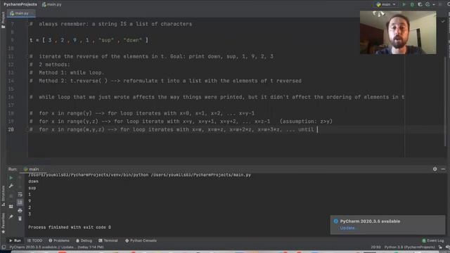Pin the main tab in the Run panel
The width and height of the screenshot is (450, 253).
click(x=11, y=217)
